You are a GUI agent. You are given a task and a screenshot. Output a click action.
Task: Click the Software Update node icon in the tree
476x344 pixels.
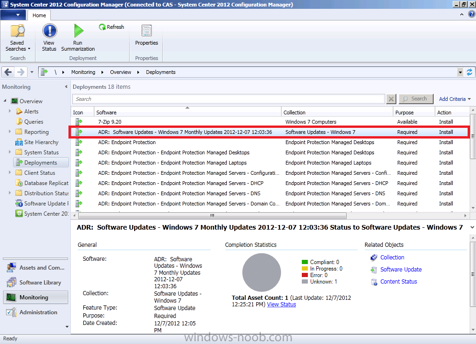point(19,203)
